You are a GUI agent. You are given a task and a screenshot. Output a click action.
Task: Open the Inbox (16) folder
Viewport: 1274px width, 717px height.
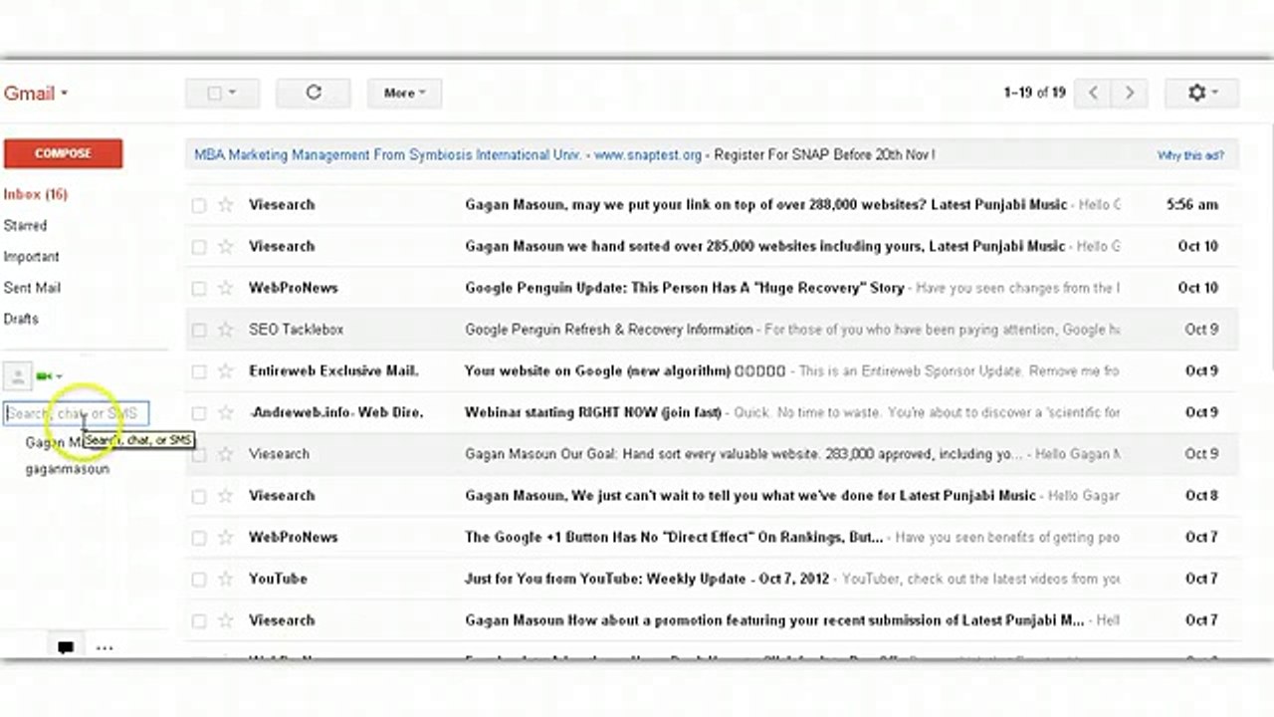click(x=36, y=194)
